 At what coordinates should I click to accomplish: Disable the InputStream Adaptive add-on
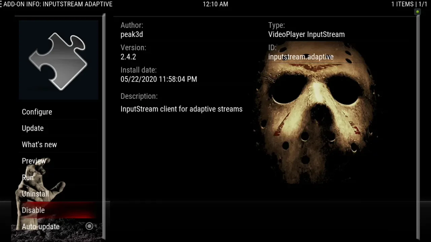[x=33, y=210]
